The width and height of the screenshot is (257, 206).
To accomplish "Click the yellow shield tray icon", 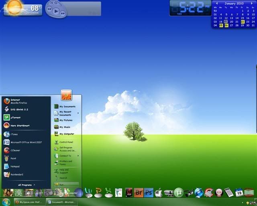I will tap(247, 203).
